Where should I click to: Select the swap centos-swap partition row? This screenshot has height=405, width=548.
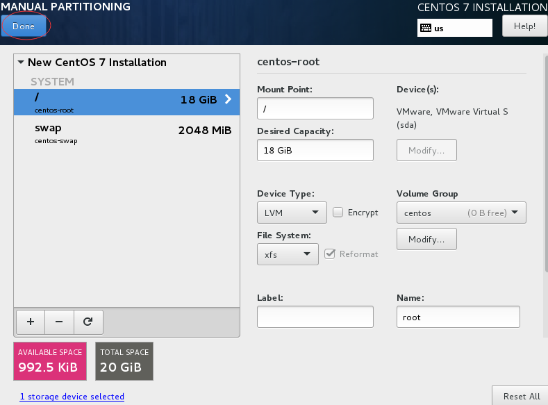point(126,133)
